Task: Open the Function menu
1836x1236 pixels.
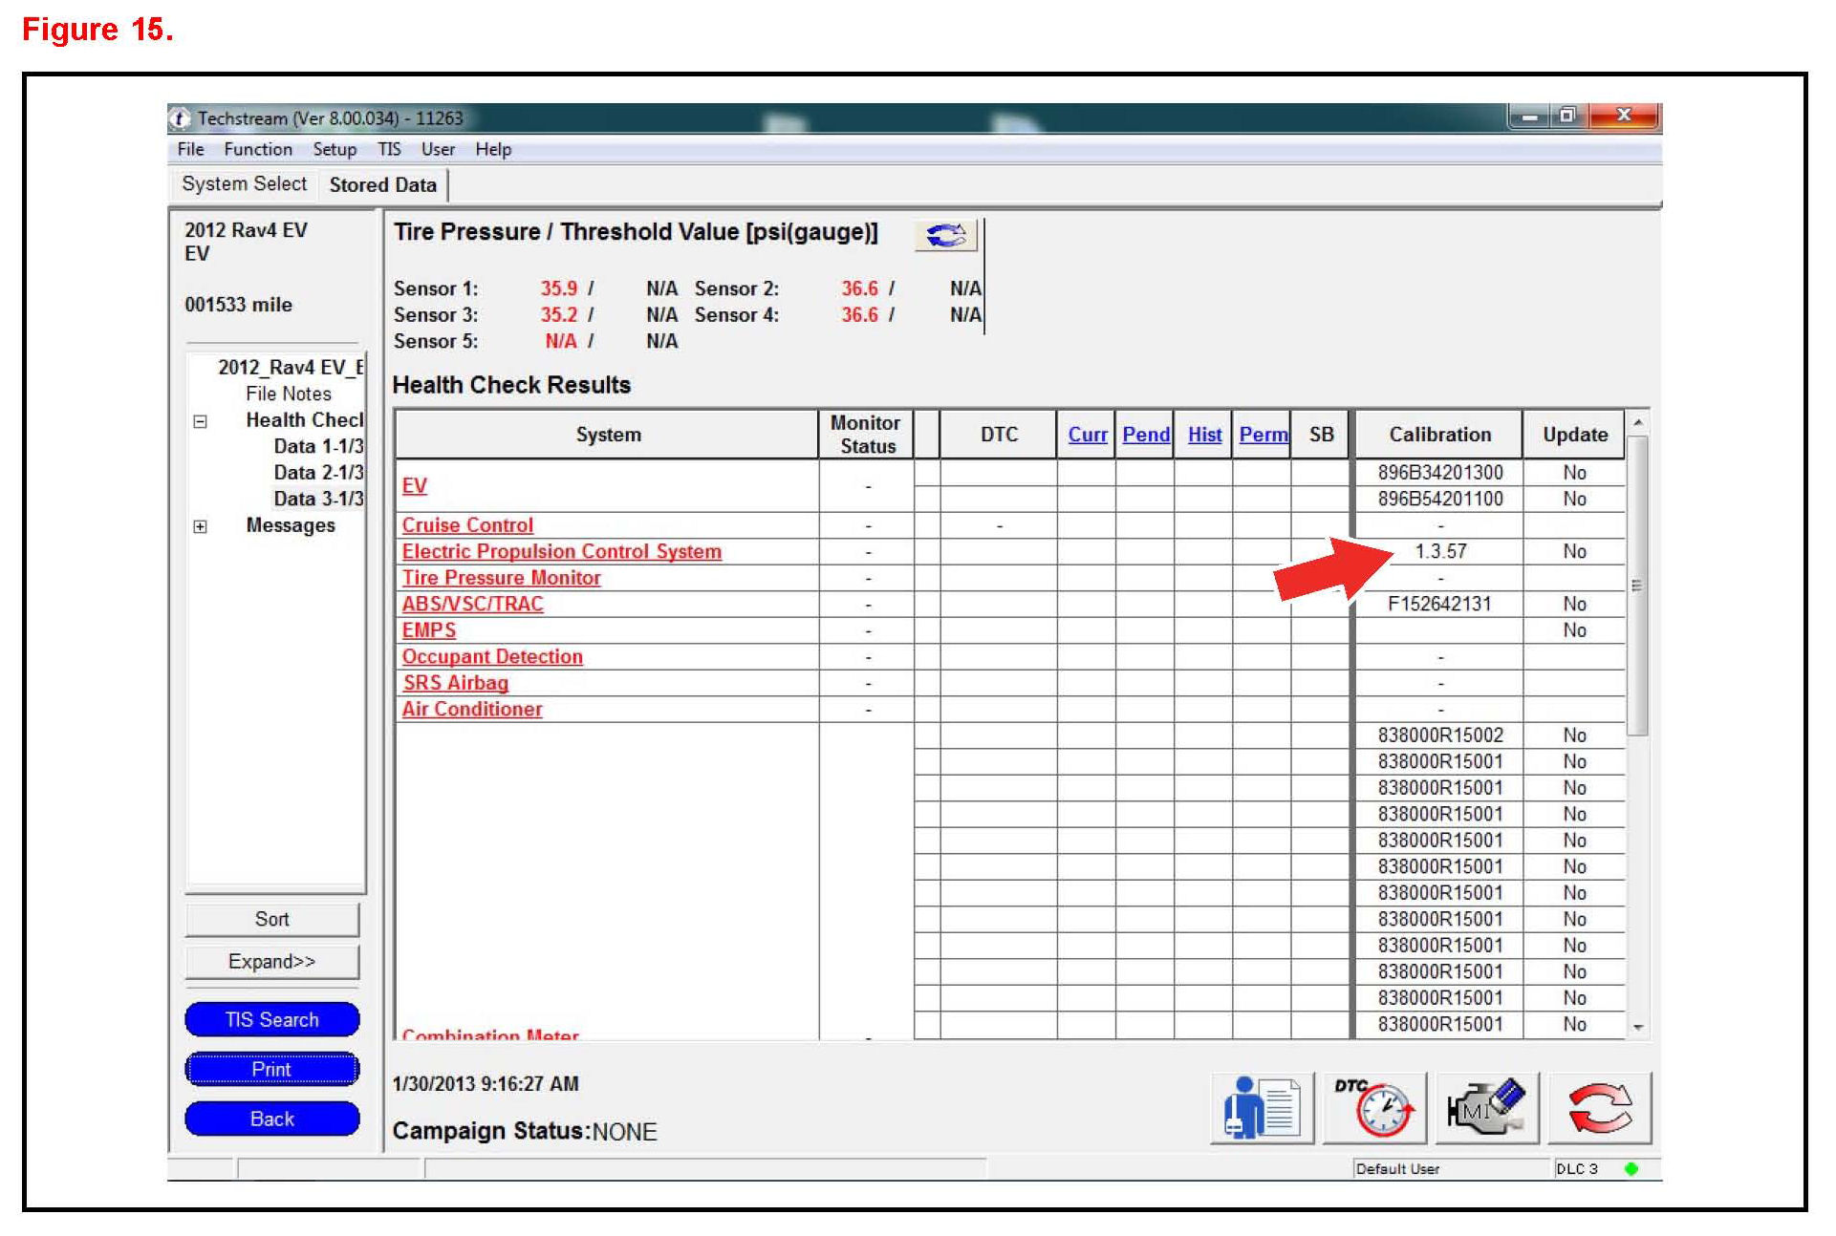Action: point(257,150)
